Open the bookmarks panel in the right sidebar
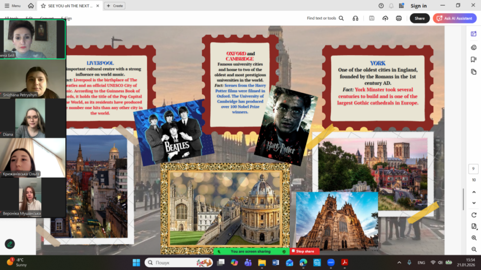 point(473,60)
